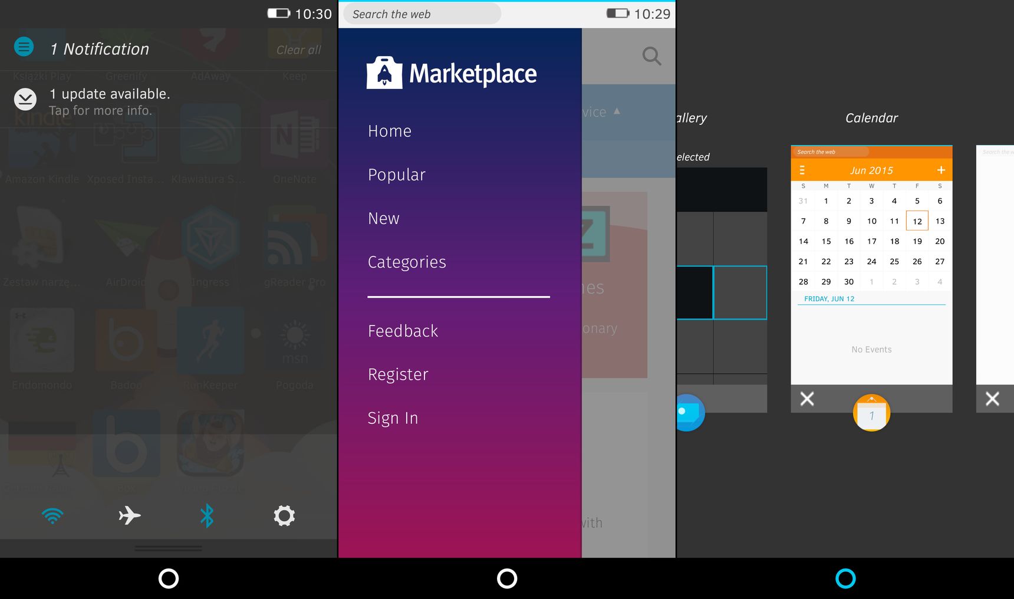Open the notifications menu icon beside '1 Notification'
The height and width of the screenshot is (599, 1014).
24,47
